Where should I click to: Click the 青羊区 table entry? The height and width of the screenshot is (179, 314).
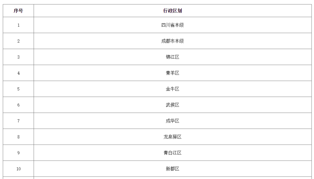(x=173, y=73)
